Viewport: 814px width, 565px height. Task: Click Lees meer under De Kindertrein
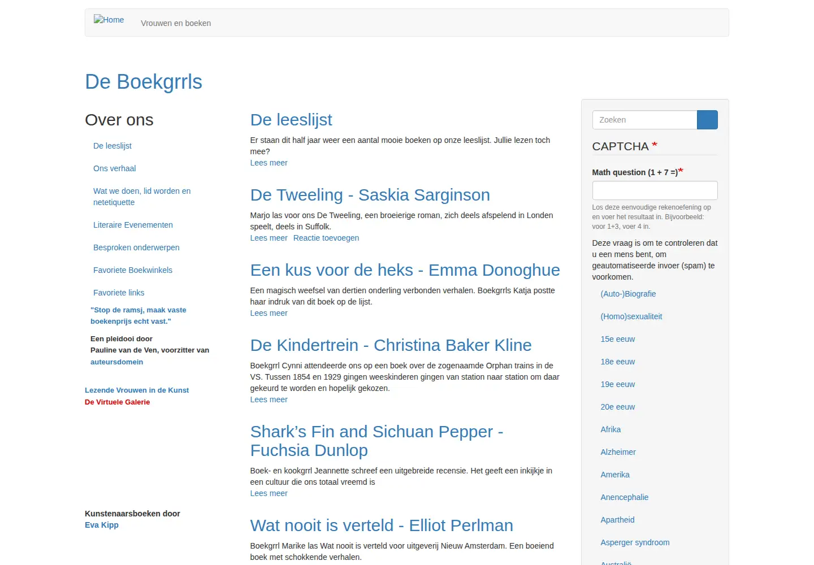[269, 399]
